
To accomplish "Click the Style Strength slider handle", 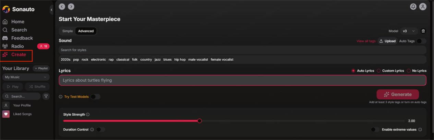I will [x=200, y=121].
